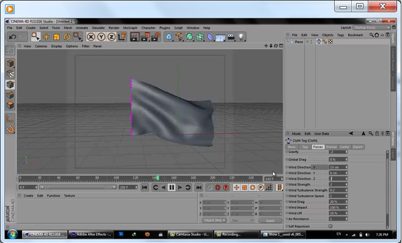This screenshot has width=402, height=243.
Task: Toggle Global Drag keyframe circle
Action: coord(287,160)
